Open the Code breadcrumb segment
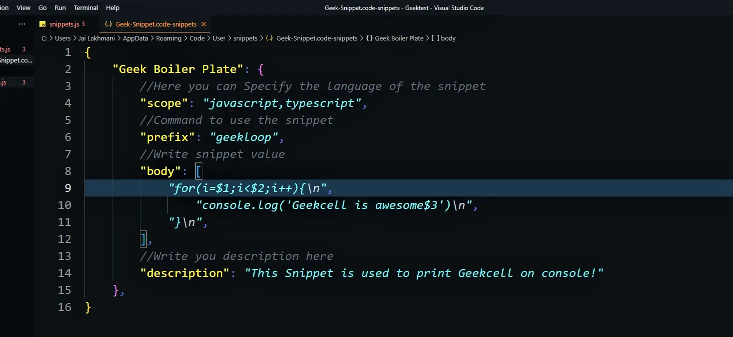This screenshot has height=337, width=733. pyautogui.click(x=197, y=38)
